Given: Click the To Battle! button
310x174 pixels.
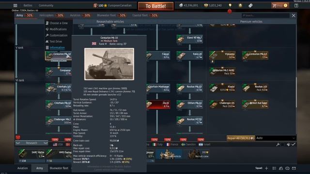Looking at the screenshot, I should [155, 6].
